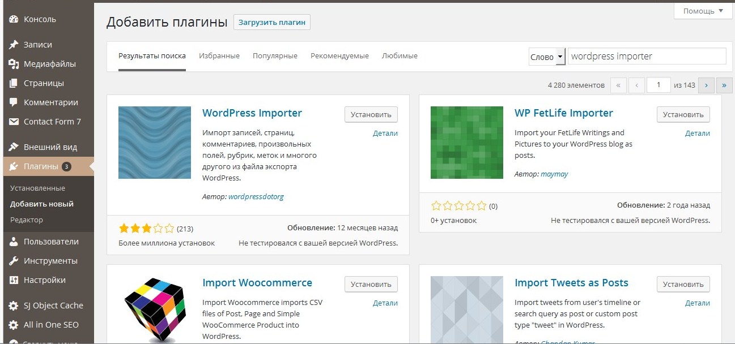Image resolution: width=735 pixels, height=344 pixels.
Task: Open the WordPress Importer title link
Action: (x=252, y=113)
